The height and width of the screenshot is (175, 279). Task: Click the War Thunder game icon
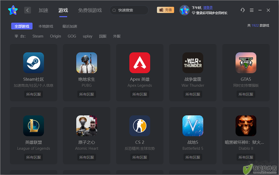193,63
